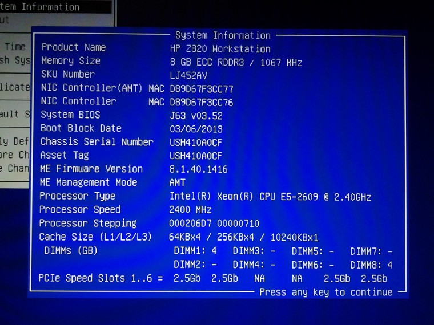Select the 'Processor Type' label

coord(78,196)
